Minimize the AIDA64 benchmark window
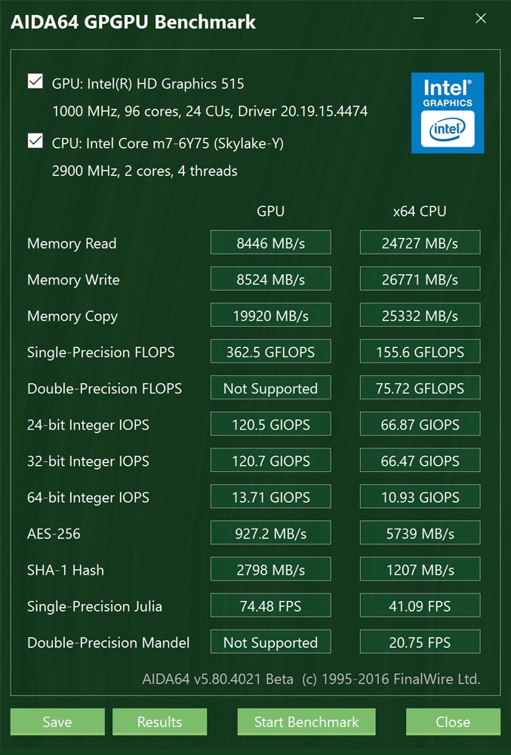Screen dimensions: 511x755 (419, 18)
